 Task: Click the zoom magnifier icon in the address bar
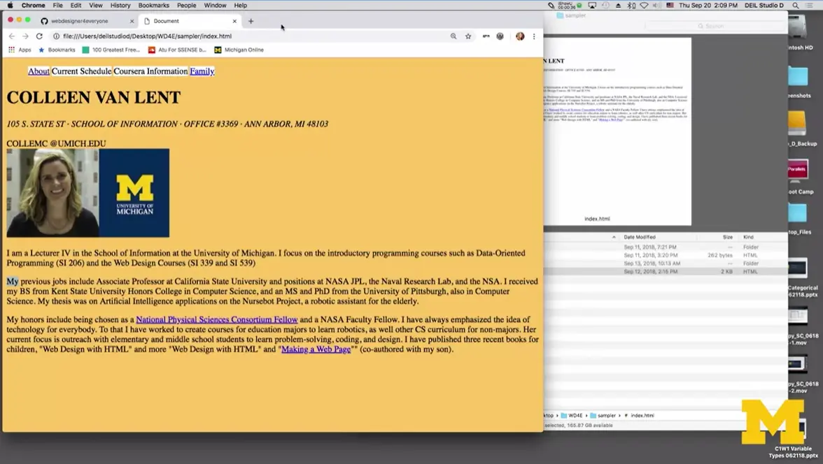click(453, 36)
